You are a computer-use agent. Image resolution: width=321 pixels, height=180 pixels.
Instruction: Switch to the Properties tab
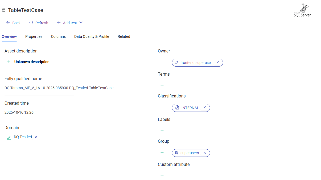tap(34, 36)
